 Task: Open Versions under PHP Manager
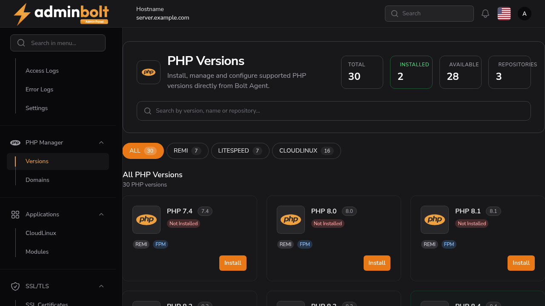pyautogui.click(x=58, y=161)
